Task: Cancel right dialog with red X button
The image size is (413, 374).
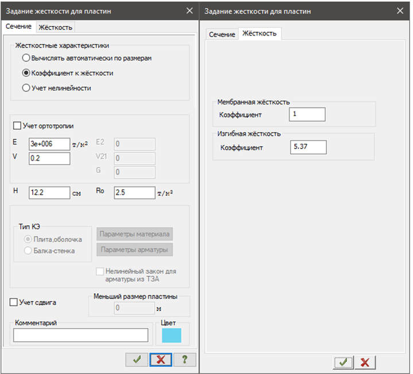Action: pyautogui.click(x=365, y=362)
